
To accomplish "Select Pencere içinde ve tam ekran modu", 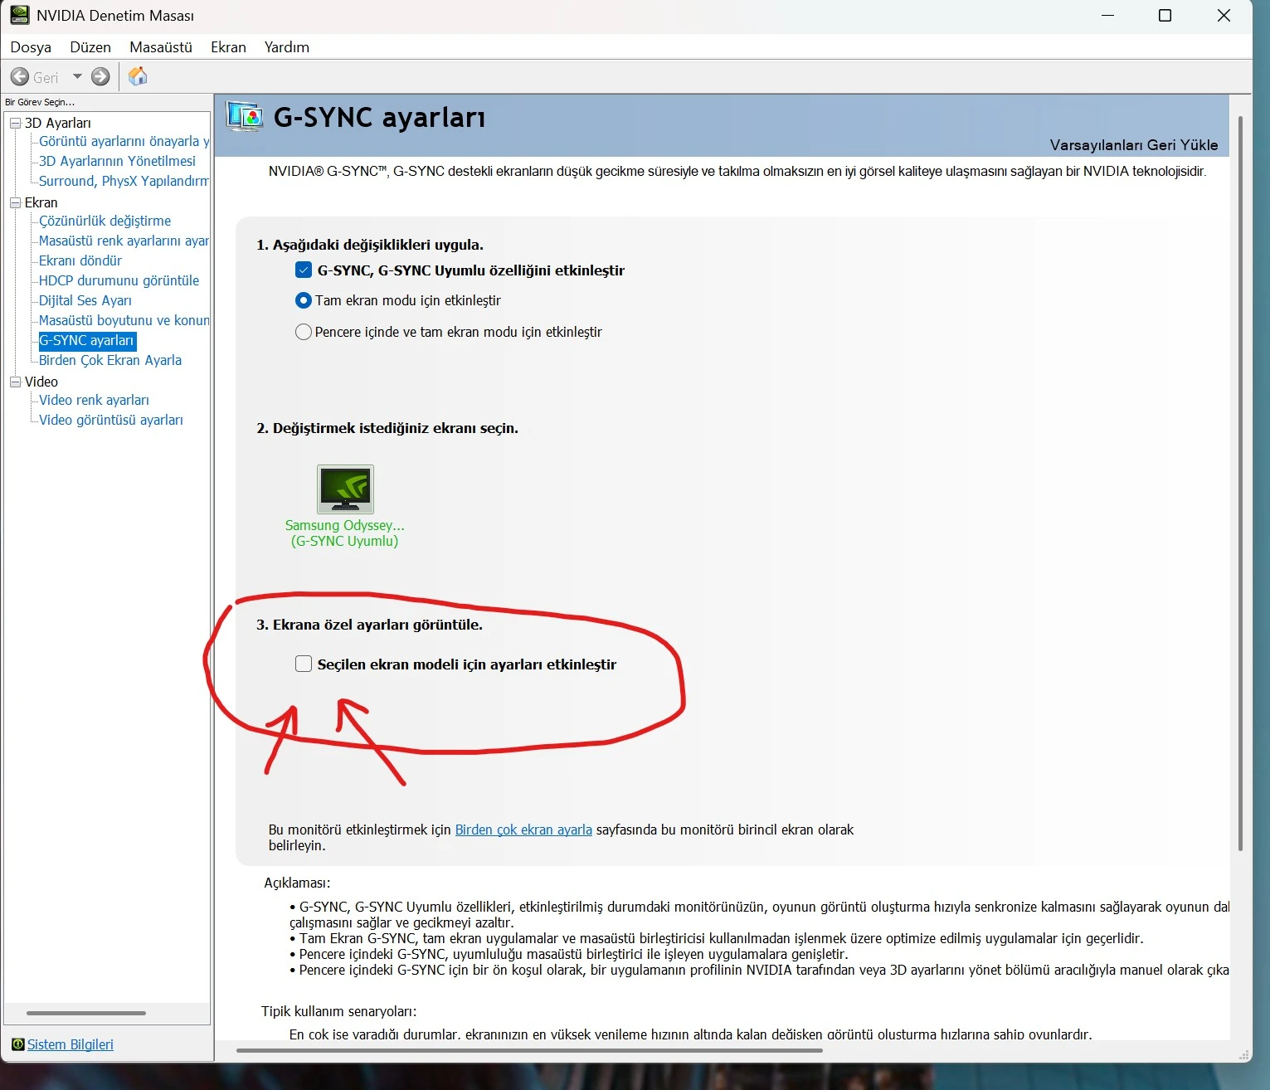I will click(304, 332).
